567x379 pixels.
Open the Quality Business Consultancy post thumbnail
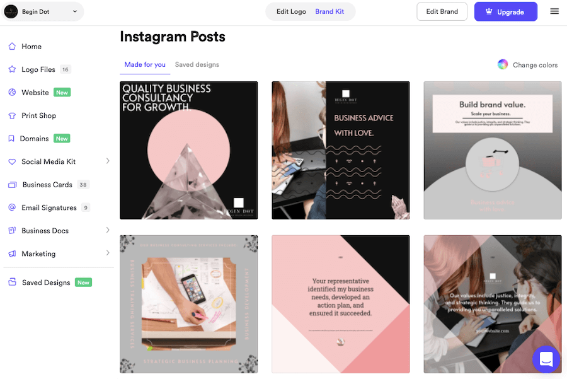pyautogui.click(x=189, y=150)
